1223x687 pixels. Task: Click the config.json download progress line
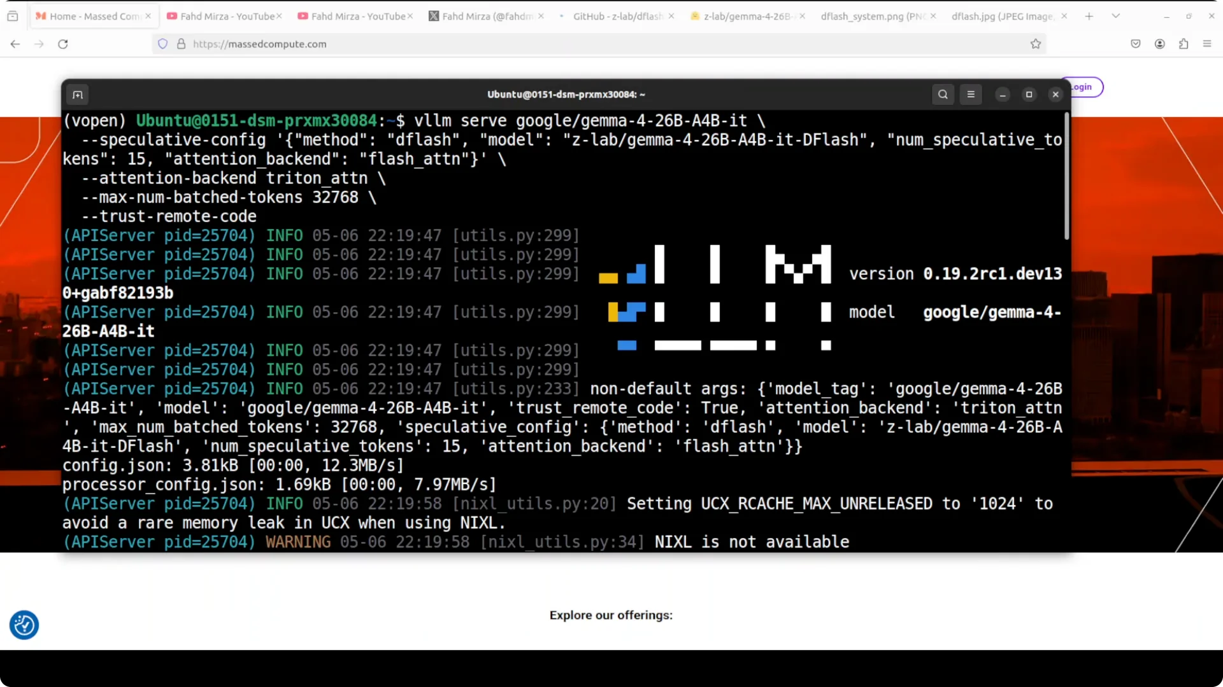click(x=233, y=466)
